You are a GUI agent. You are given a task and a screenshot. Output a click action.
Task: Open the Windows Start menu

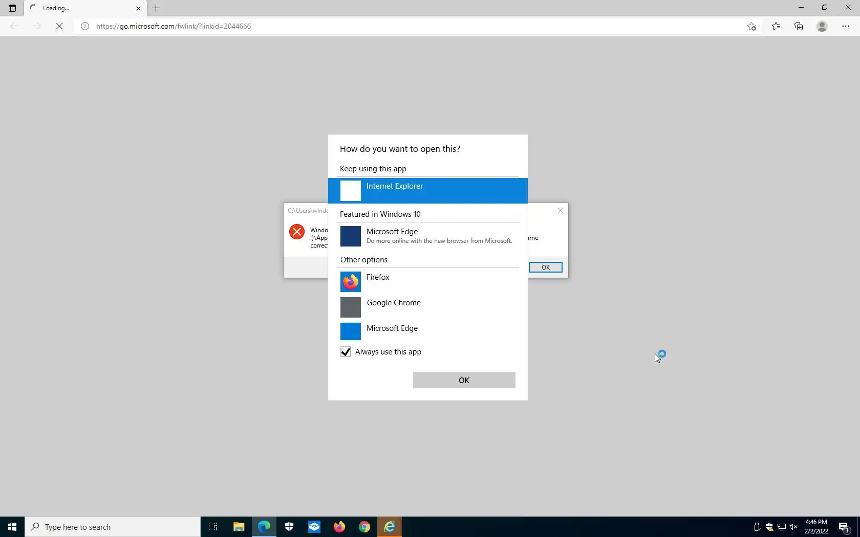(12, 527)
